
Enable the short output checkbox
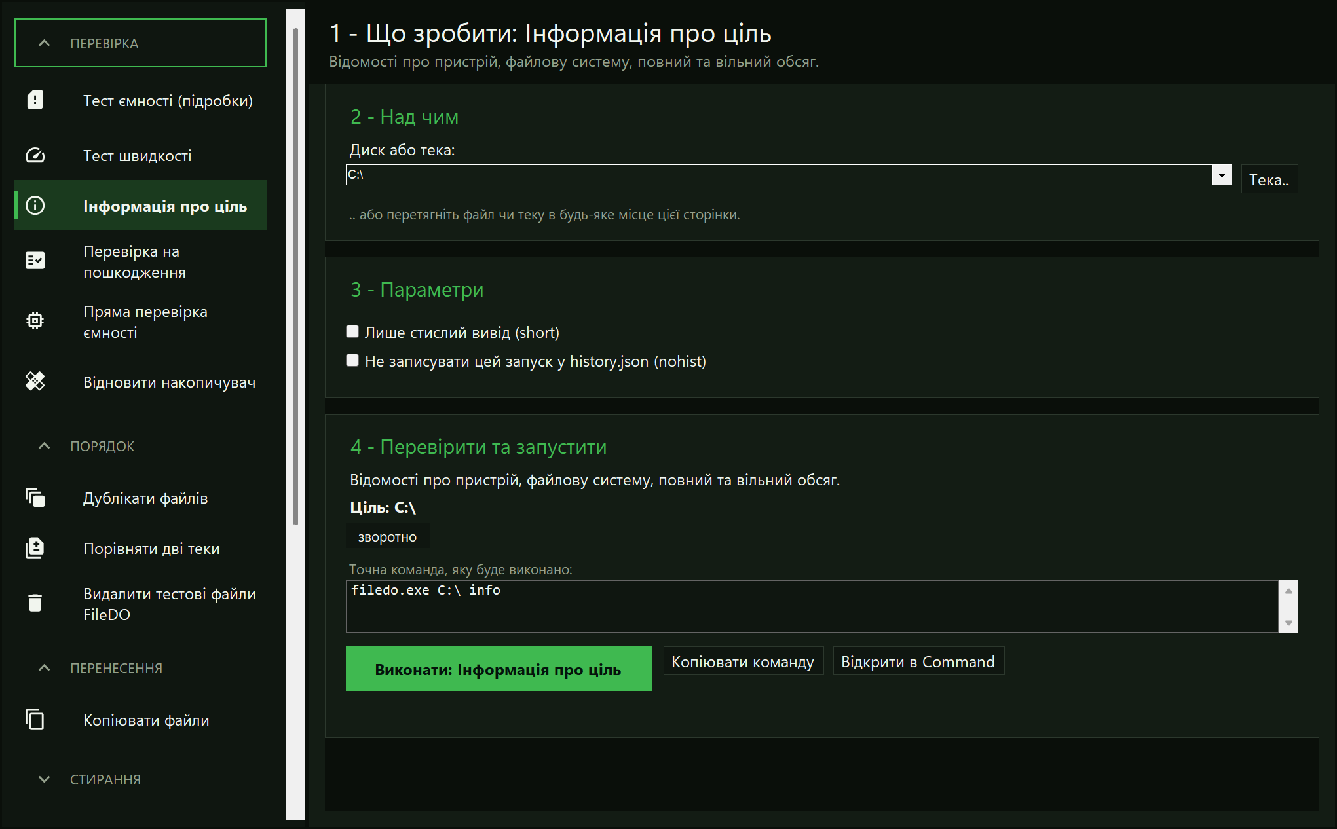pyautogui.click(x=352, y=332)
